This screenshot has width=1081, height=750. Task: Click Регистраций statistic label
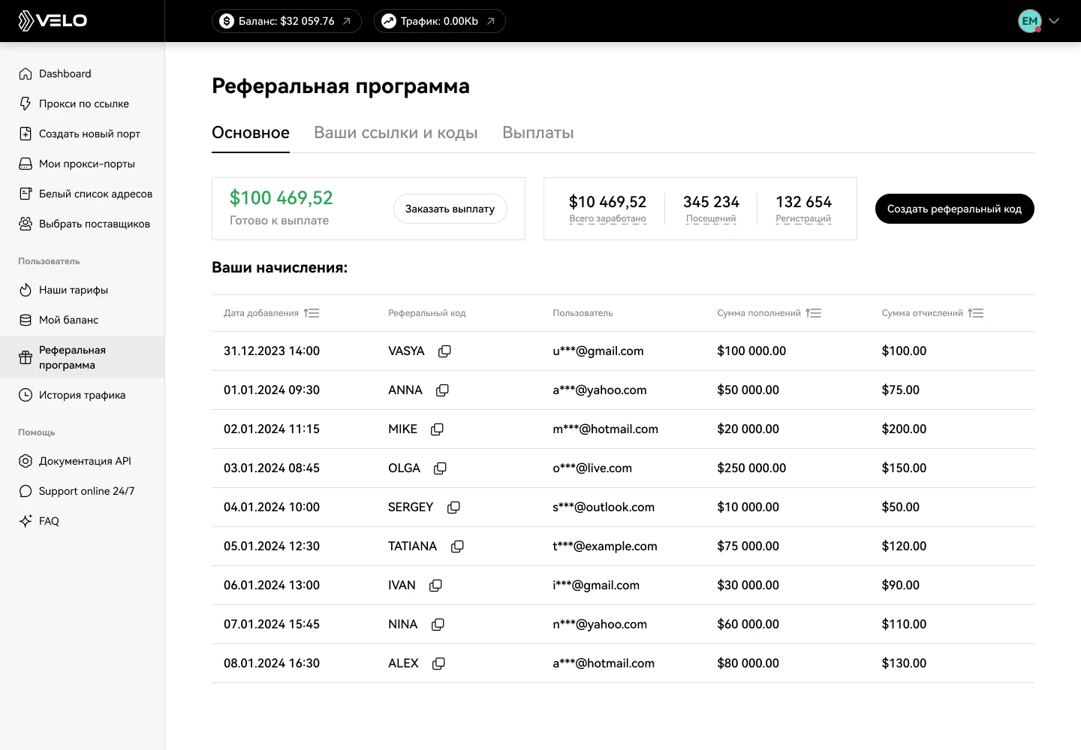803,218
